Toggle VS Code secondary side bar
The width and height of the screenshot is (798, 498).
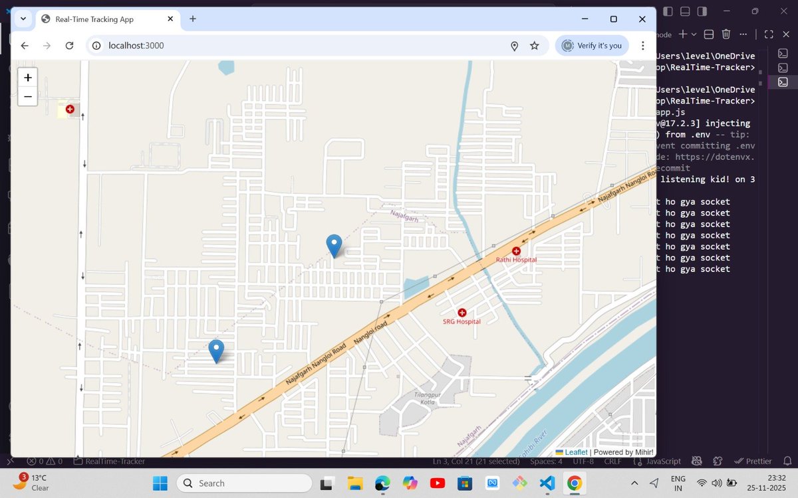(703, 11)
